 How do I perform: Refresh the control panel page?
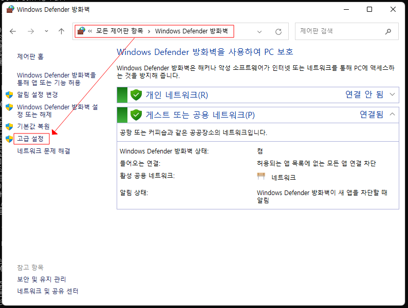click(x=279, y=32)
